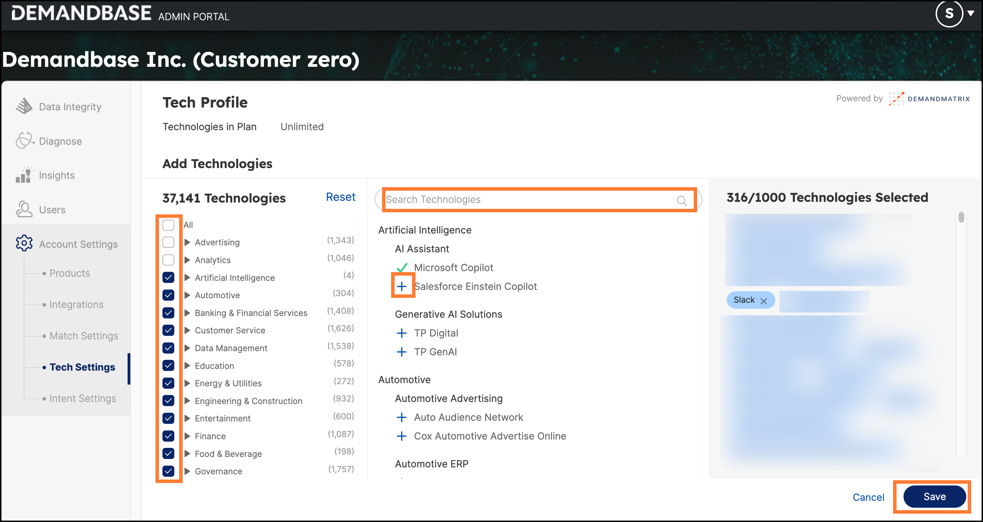Check the All technologies checkbox

coord(168,225)
